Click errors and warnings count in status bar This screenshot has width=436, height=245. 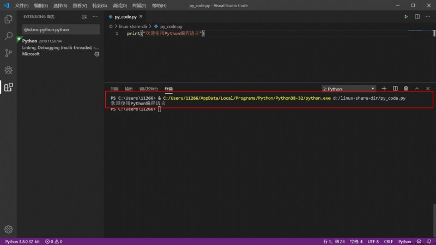tap(53, 242)
